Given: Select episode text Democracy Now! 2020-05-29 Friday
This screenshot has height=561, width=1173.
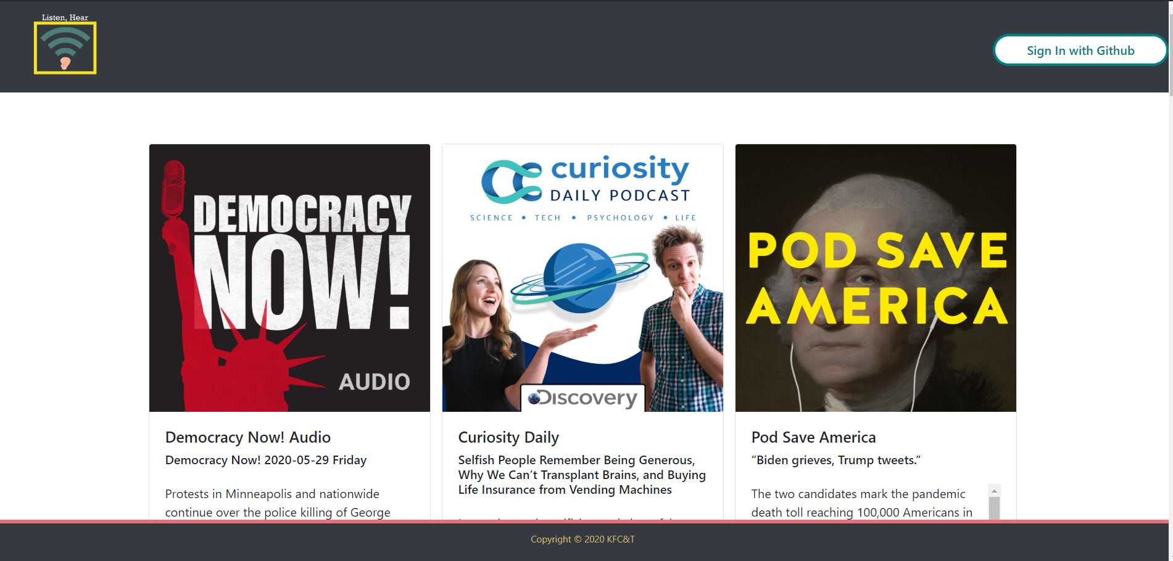Looking at the screenshot, I should 266,460.
